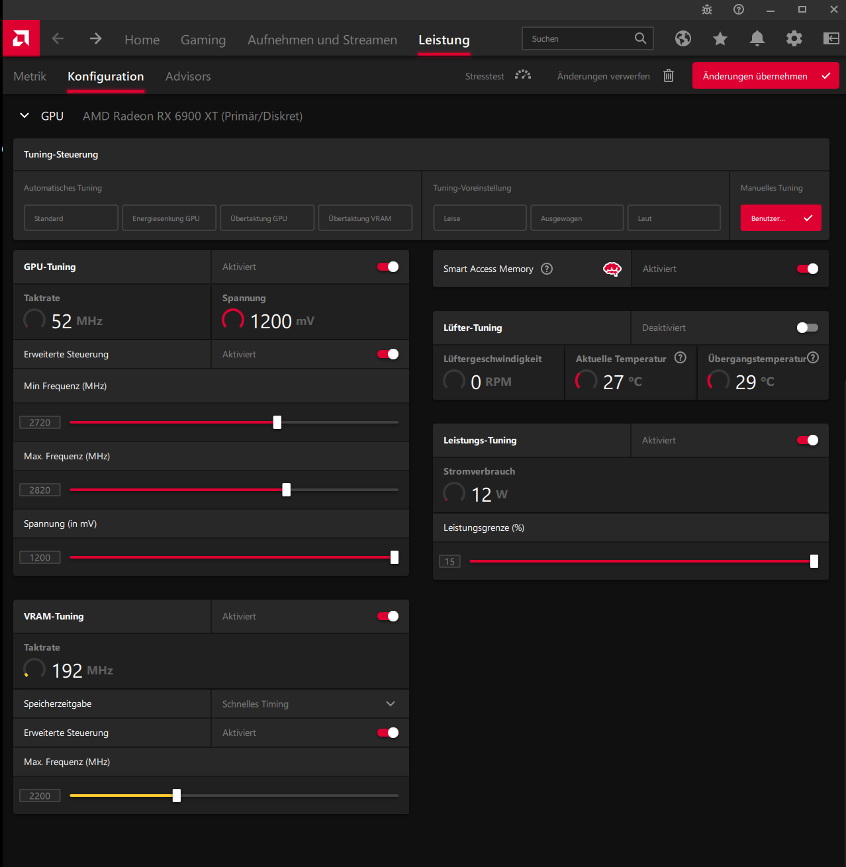Select Übertaktung GPU preset
The width and height of the screenshot is (846, 867).
267,218
